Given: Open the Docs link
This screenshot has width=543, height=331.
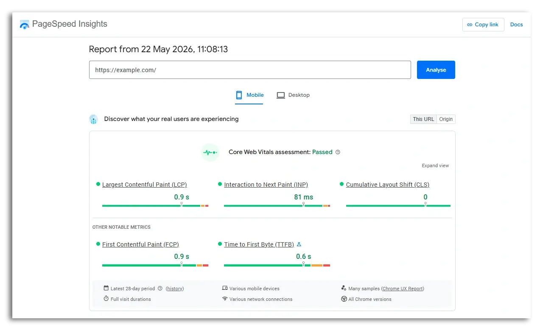Looking at the screenshot, I should point(516,25).
